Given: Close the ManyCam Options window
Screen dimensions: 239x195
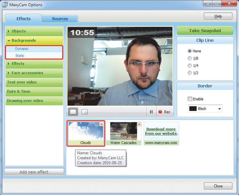Looking at the screenshot, I should (229, 3).
